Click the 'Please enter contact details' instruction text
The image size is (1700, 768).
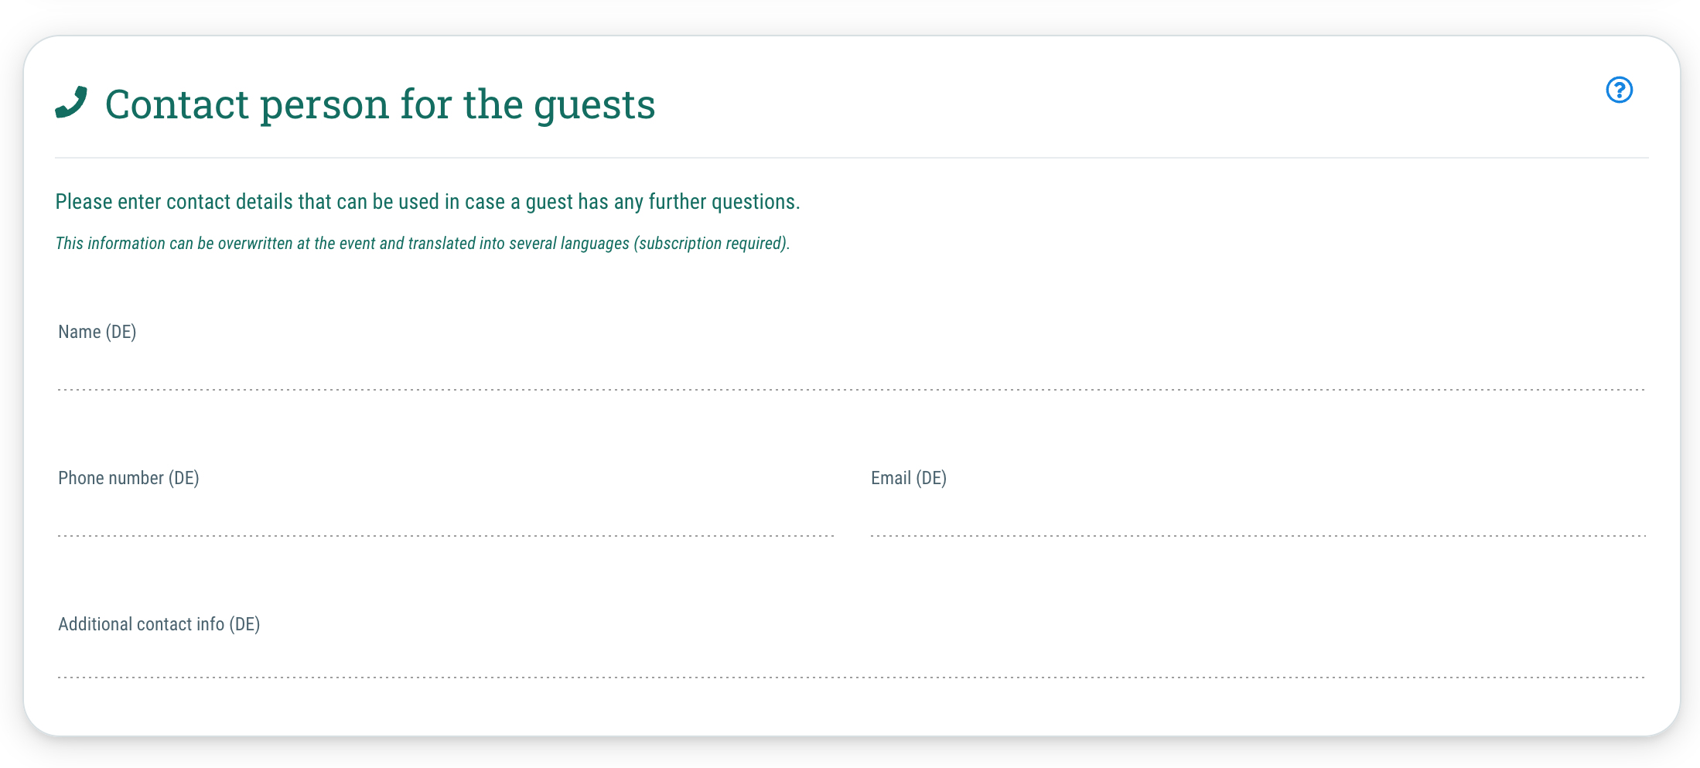pyautogui.click(x=428, y=202)
